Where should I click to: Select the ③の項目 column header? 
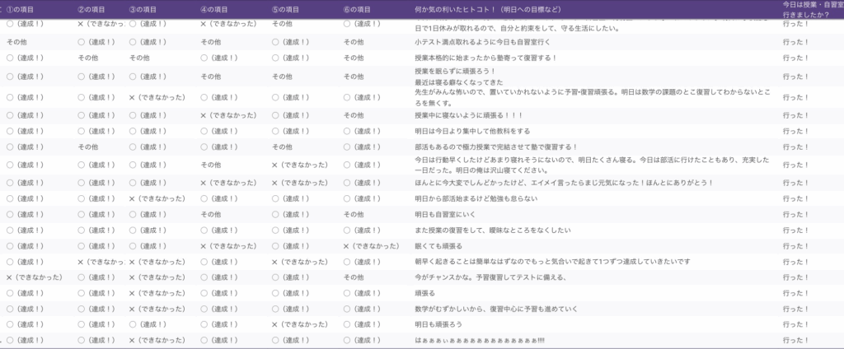pyautogui.click(x=149, y=8)
